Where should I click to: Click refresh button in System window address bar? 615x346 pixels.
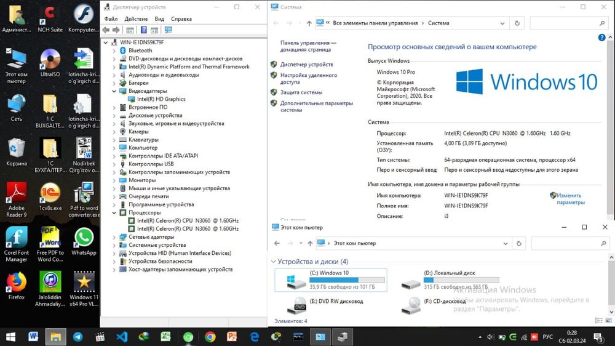pos(517,23)
